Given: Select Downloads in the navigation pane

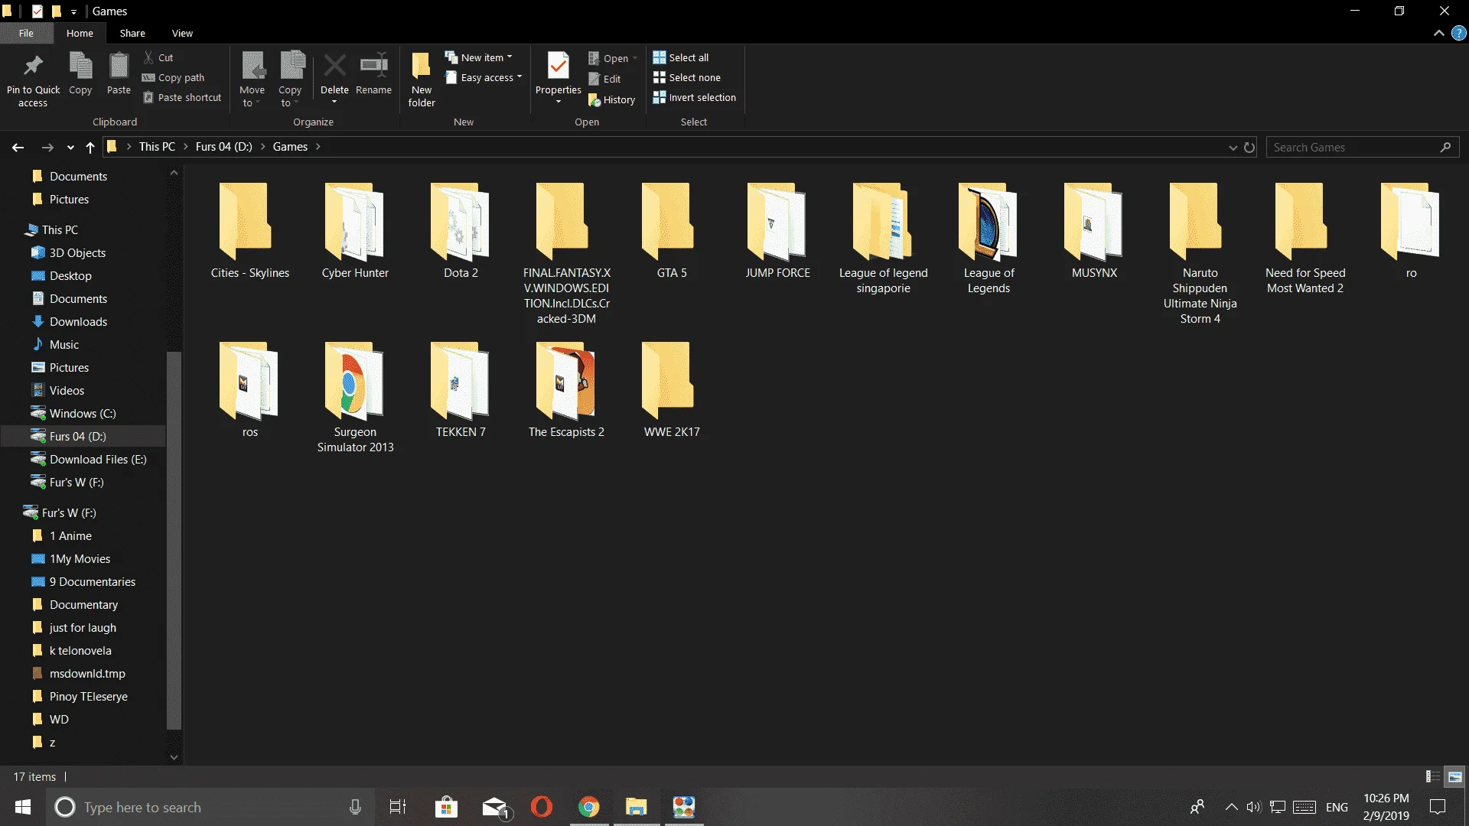Looking at the screenshot, I should [78, 321].
